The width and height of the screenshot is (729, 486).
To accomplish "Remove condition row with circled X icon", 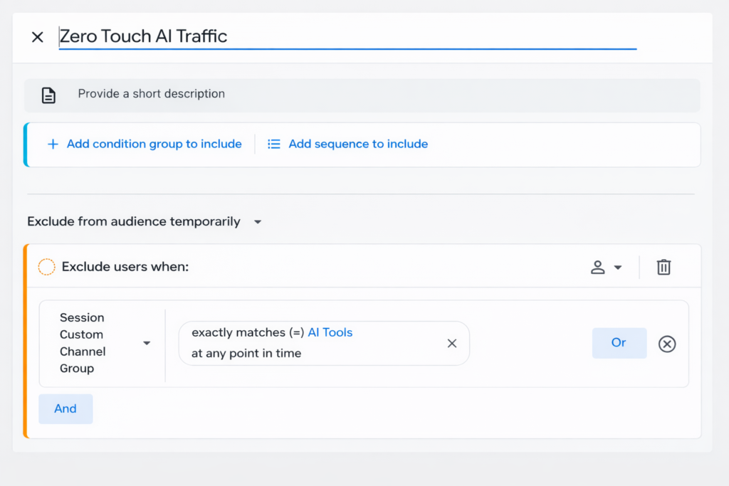I will pos(666,344).
